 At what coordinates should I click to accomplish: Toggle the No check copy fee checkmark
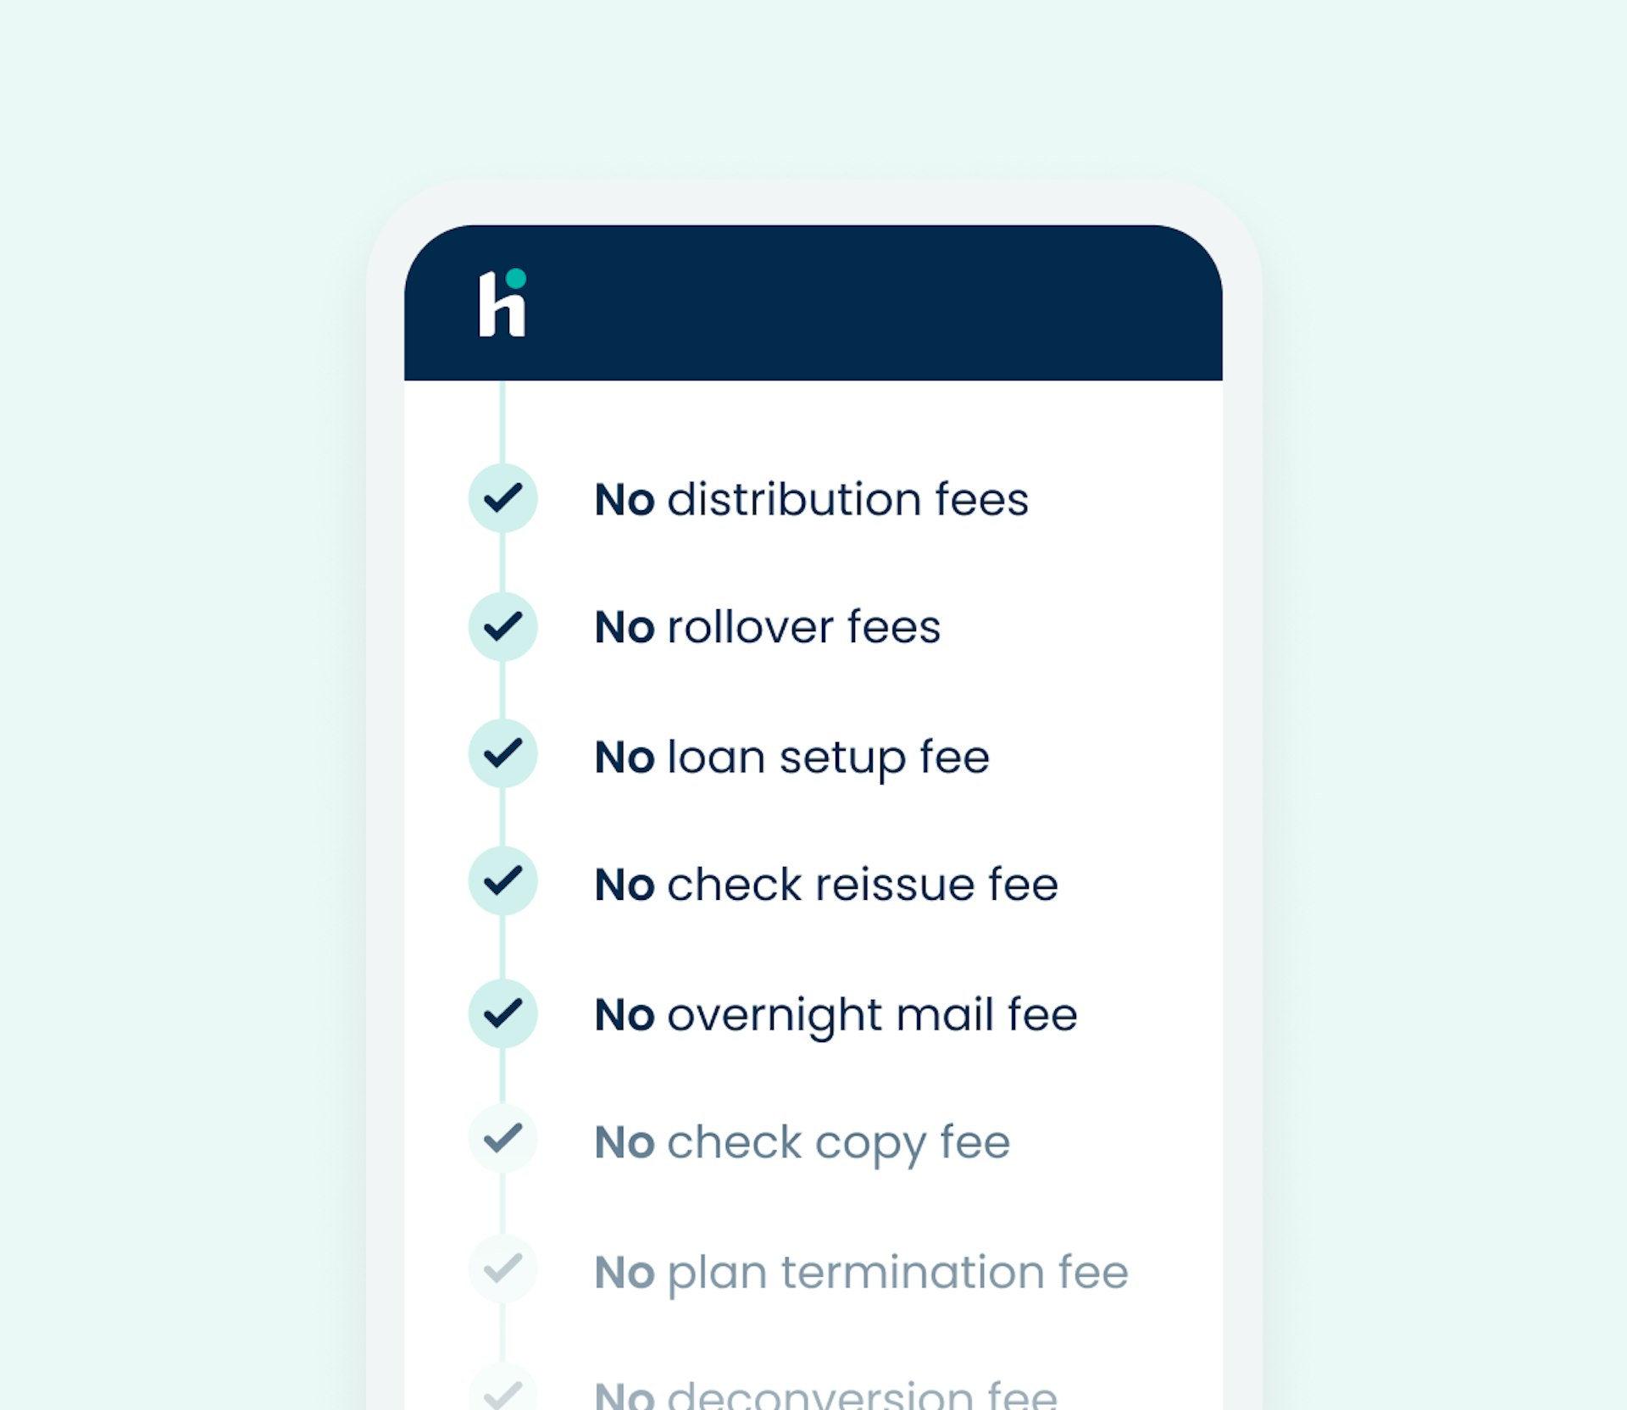tap(503, 1139)
